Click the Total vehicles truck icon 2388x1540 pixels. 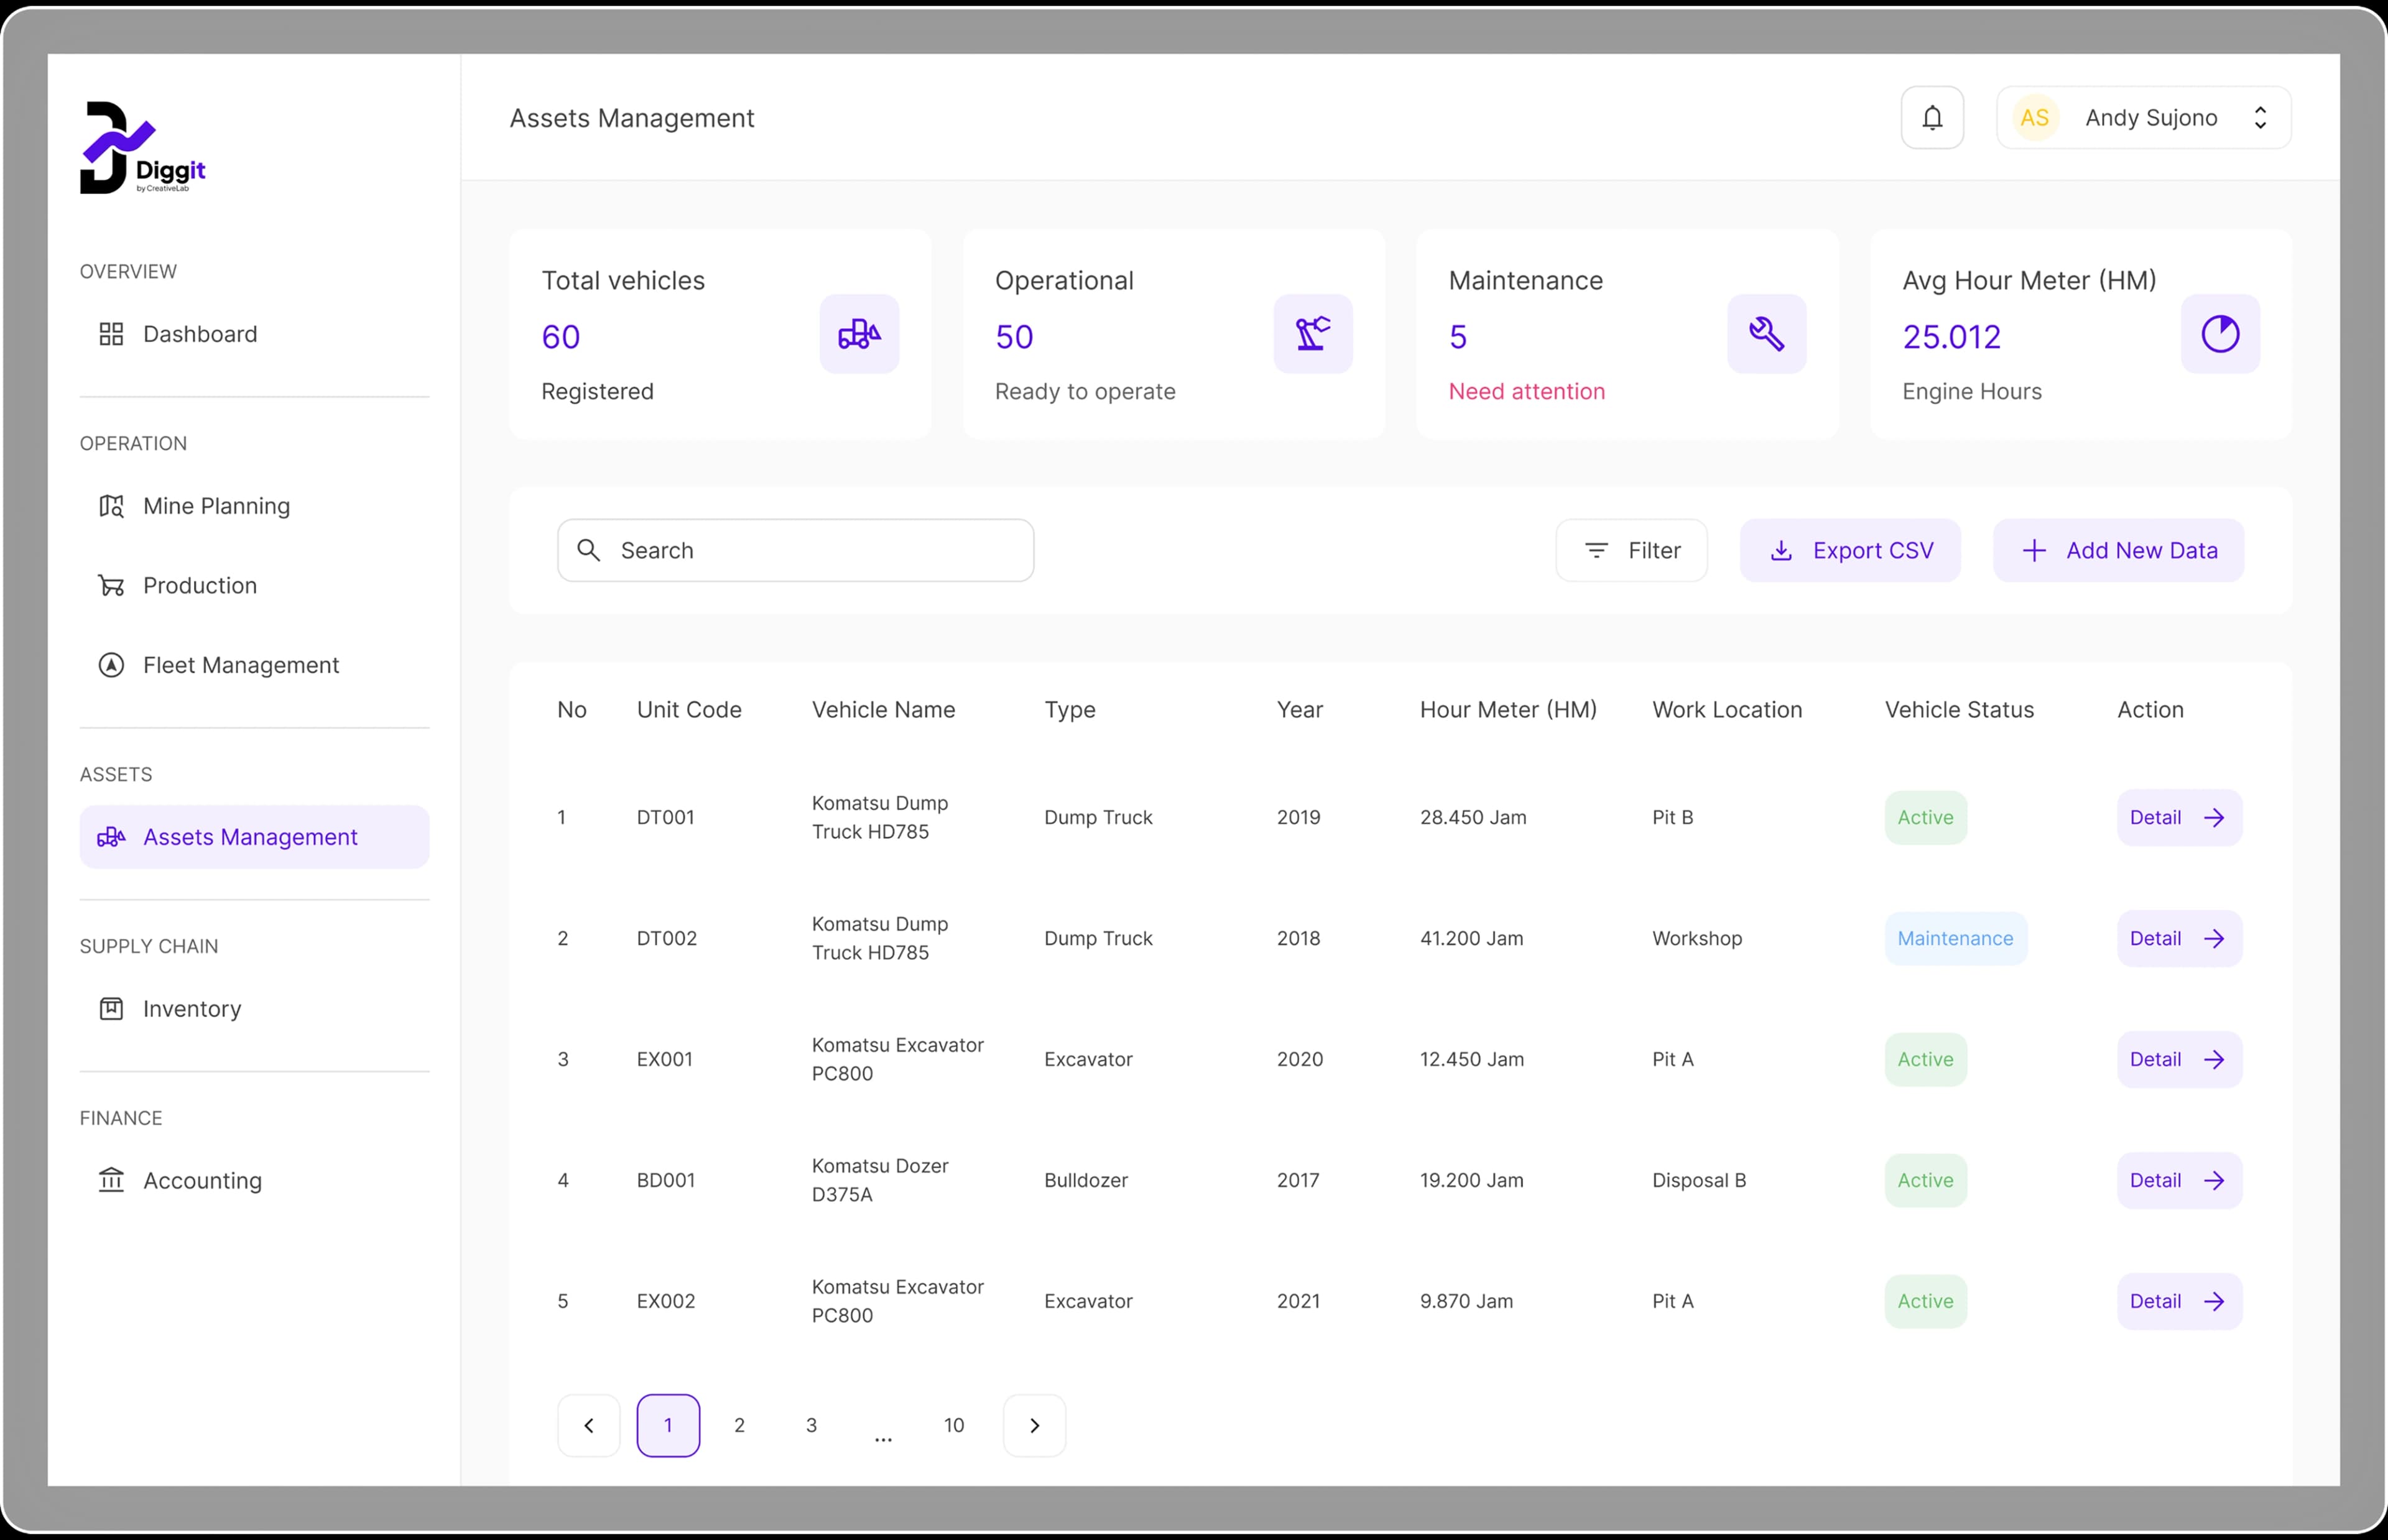[x=859, y=334]
